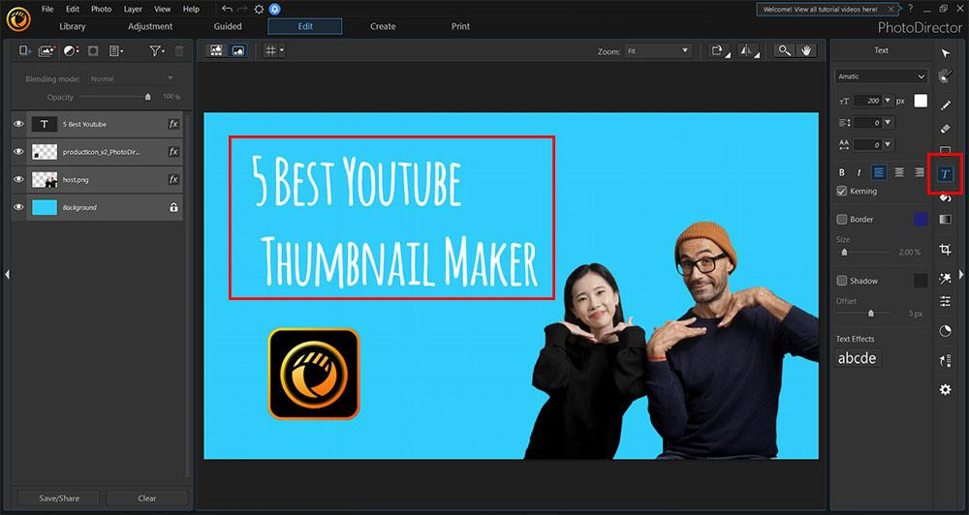Image resolution: width=969 pixels, height=515 pixels.
Task: Open the Blending mode dropdown
Action: pyautogui.click(x=132, y=78)
